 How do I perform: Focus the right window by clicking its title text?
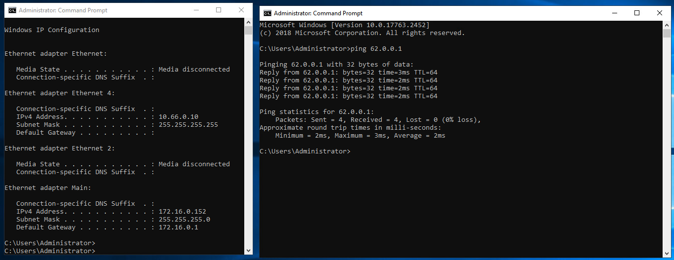click(x=318, y=13)
